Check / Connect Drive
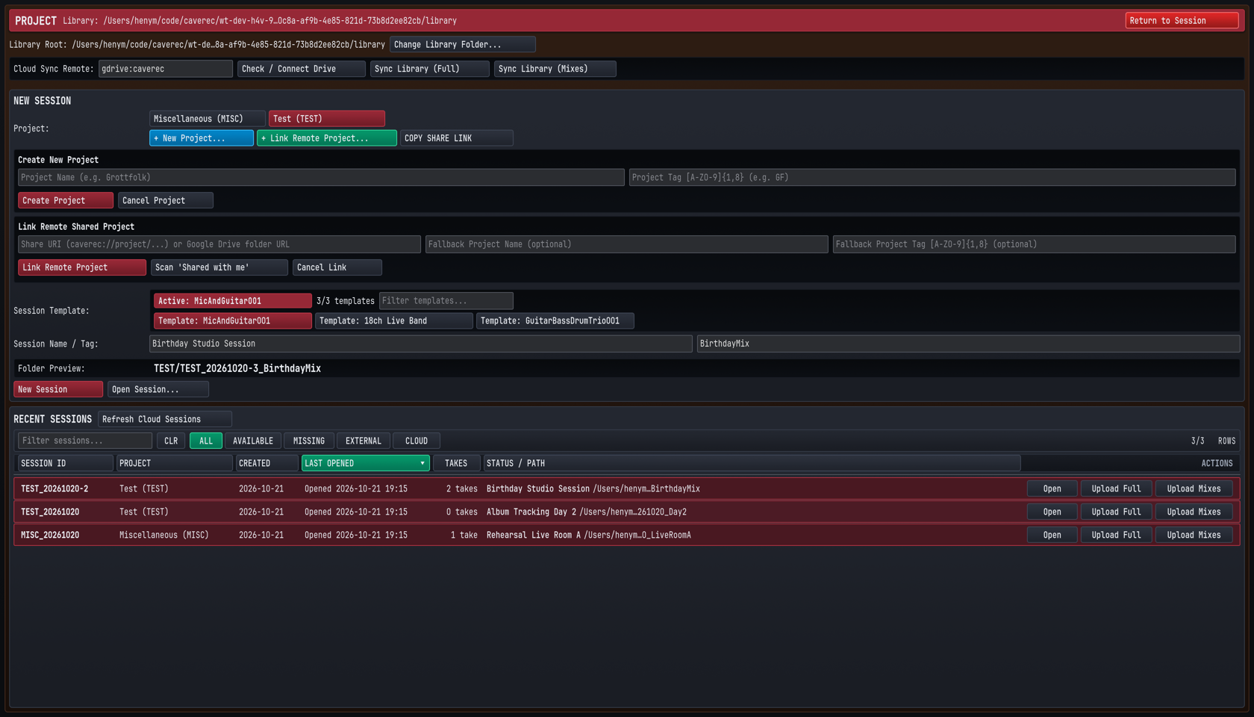 pyautogui.click(x=301, y=69)
